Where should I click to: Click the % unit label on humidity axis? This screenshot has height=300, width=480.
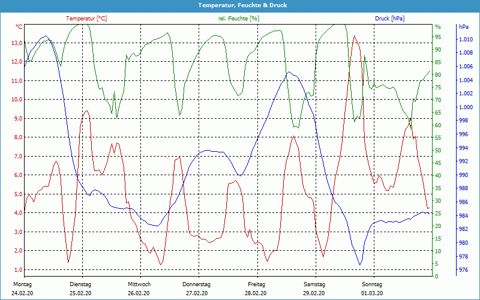[437, 27]
